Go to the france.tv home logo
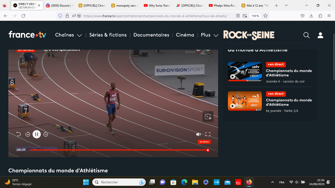Screen dimensions: 335x188 coord(27,35)
